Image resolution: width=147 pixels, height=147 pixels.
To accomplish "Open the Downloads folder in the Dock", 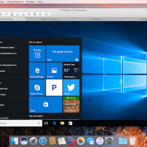I will 123,141.
